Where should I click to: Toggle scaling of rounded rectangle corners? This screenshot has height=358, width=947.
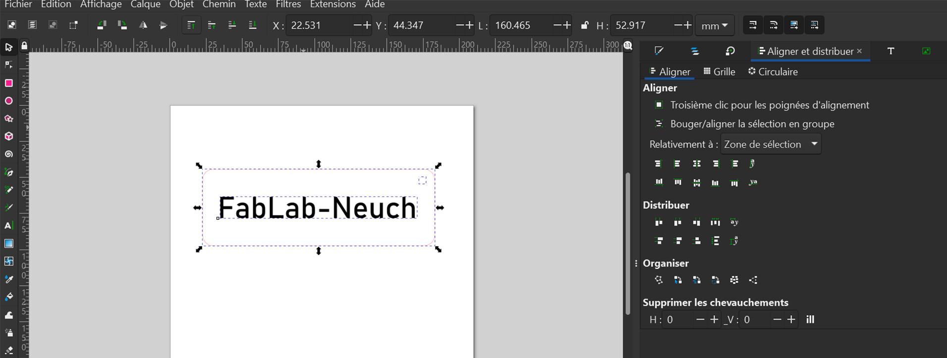pyautogui.click(x=774, y=25)
